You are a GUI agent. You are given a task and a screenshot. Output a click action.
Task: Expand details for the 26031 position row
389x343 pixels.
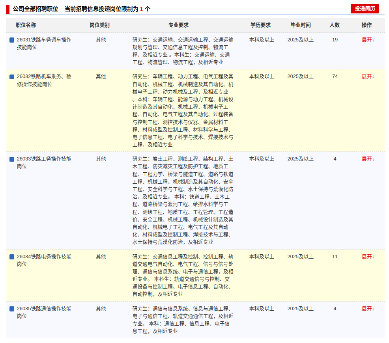(368, 40)
